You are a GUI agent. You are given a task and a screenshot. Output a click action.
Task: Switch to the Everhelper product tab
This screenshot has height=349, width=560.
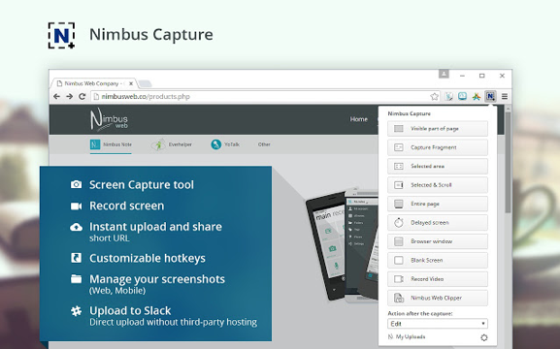[x=172, y=144]
